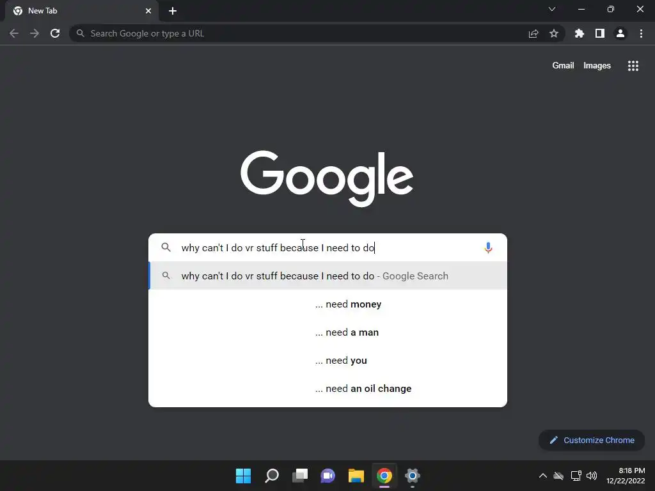Restore down the Chrome window
The image size is (655, 491).
pyautogui.click(x=611, y=9)
